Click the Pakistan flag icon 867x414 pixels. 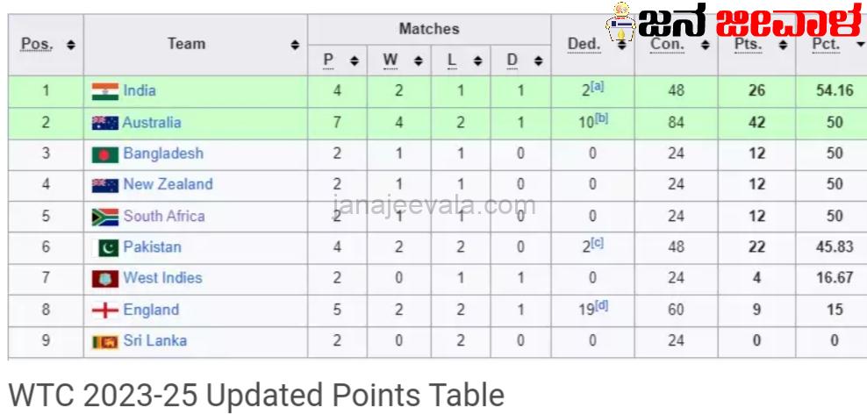pyautogui.click(x=105, y=247)
